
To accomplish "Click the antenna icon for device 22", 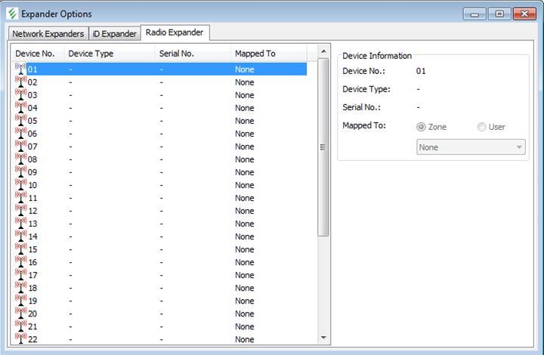I will pyautogui.click(x=20, y=339).
